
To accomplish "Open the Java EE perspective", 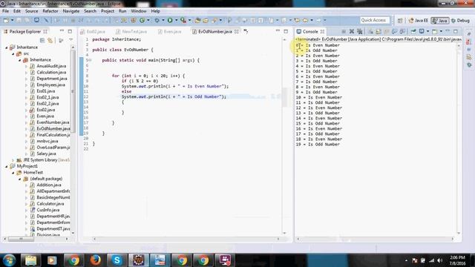I will 419,20.
